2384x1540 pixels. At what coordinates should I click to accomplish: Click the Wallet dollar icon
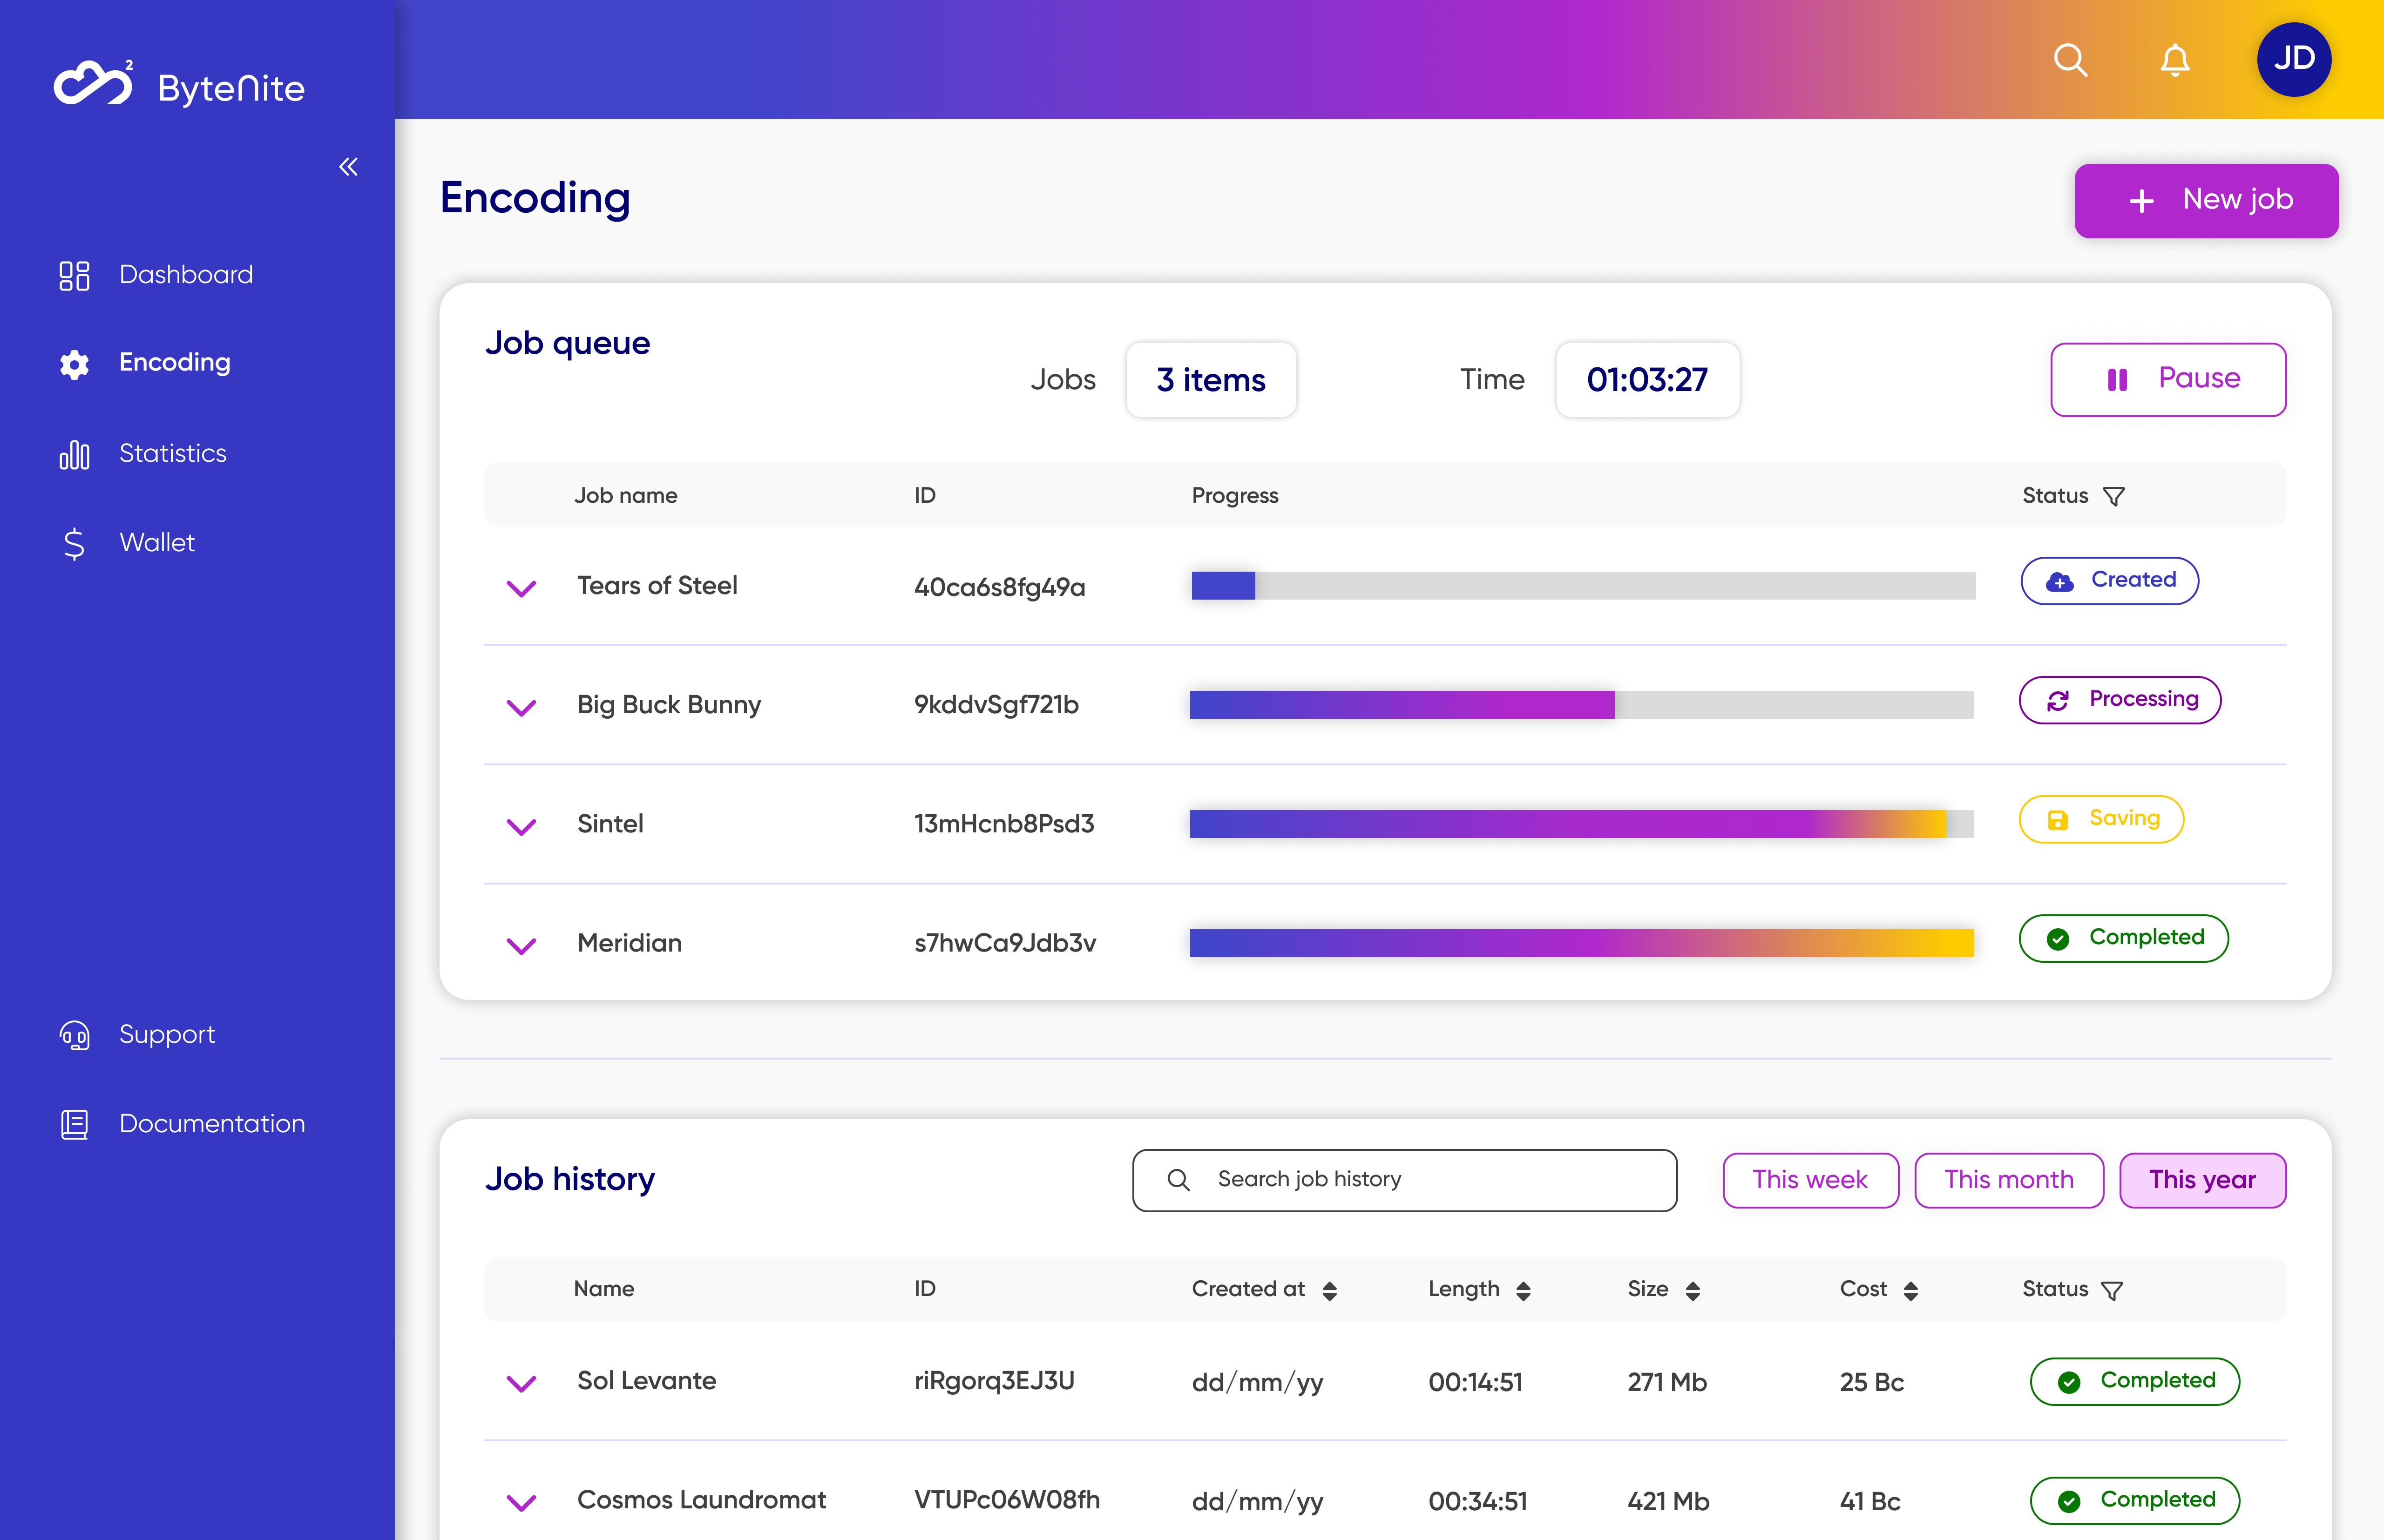pyautogui.click(x=74, y=544)
